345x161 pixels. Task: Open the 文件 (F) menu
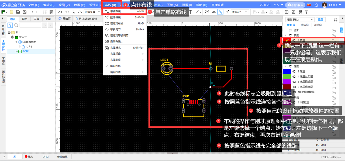(34, 5)
